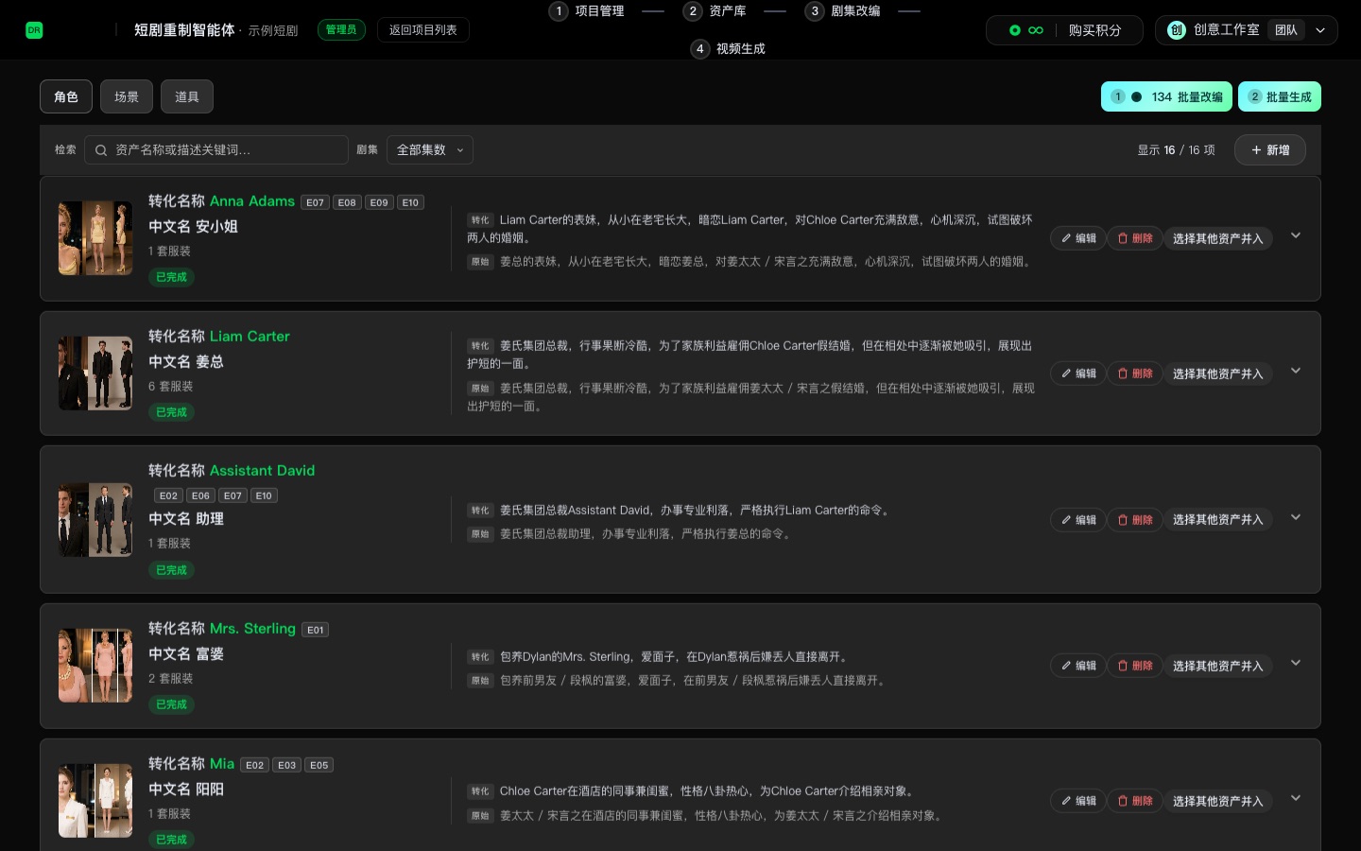Viewport: 1361px width, 851px height.
Task: Edit the Anna Adams character
Action: [x=1078, y=238]
